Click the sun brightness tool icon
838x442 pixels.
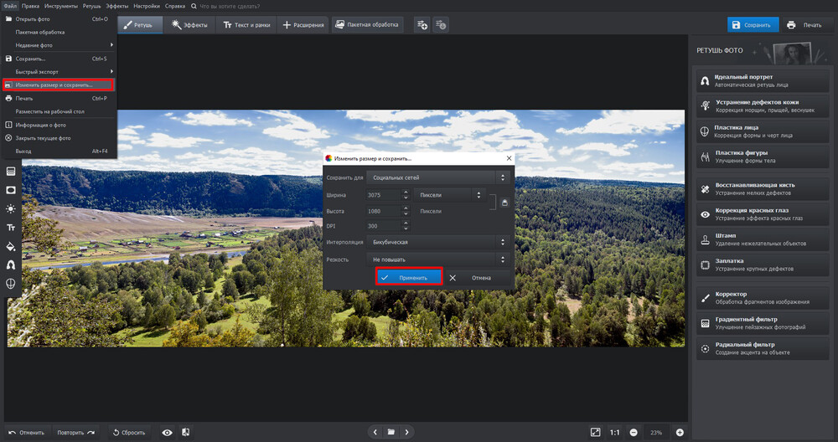click(x=11, y=208)
